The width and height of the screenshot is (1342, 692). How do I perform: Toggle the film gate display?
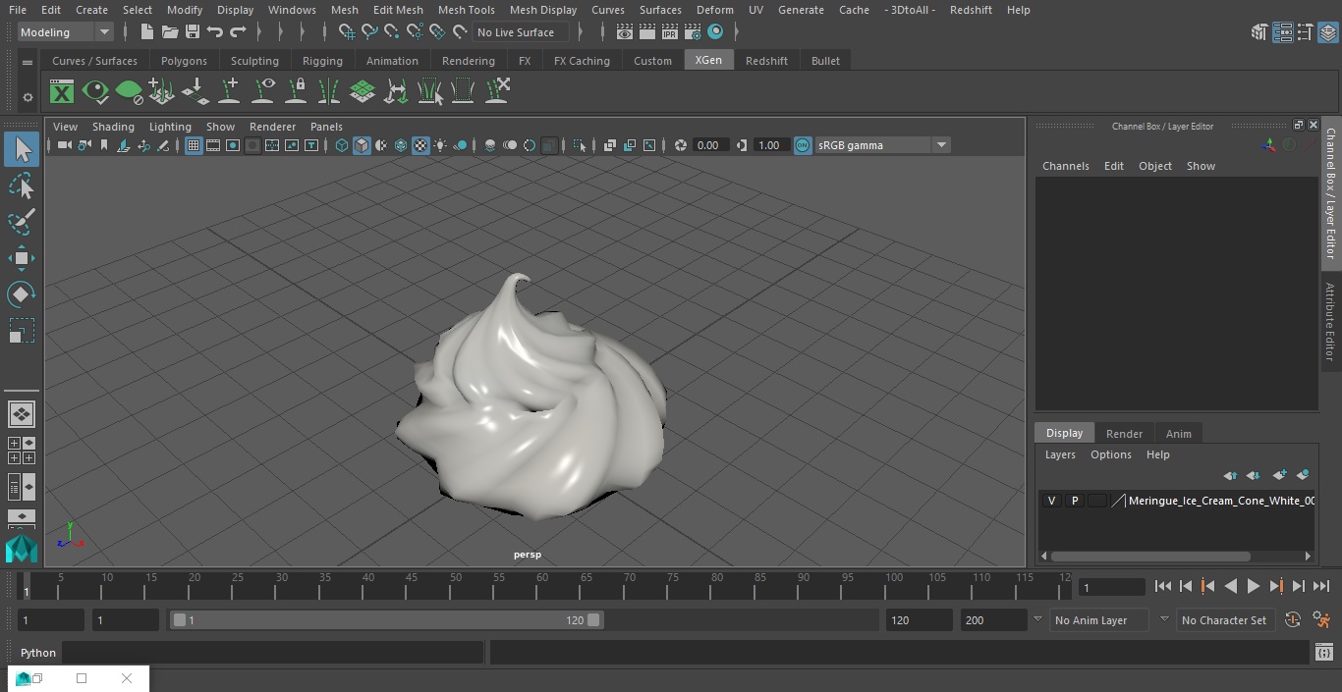213,145
